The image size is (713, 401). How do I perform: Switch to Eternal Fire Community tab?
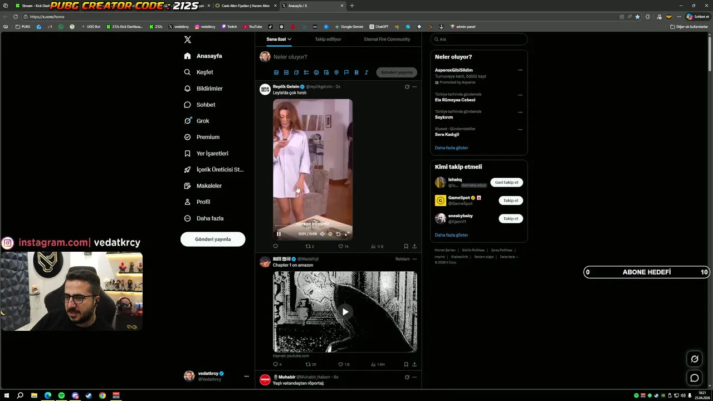point(387,39)
